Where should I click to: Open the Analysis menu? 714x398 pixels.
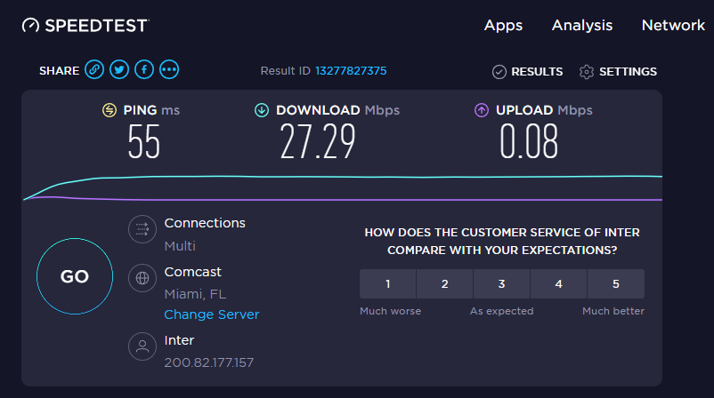coord(582,26)
